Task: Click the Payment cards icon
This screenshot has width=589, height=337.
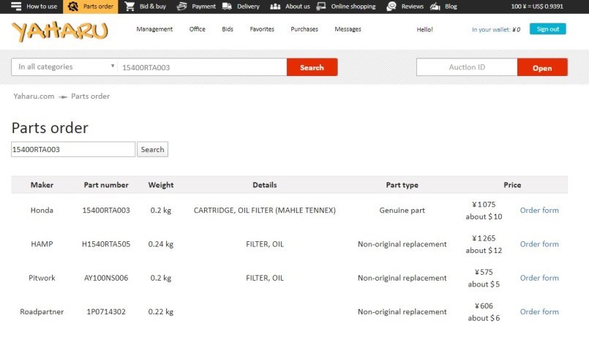Action: (x=181, y=7)
